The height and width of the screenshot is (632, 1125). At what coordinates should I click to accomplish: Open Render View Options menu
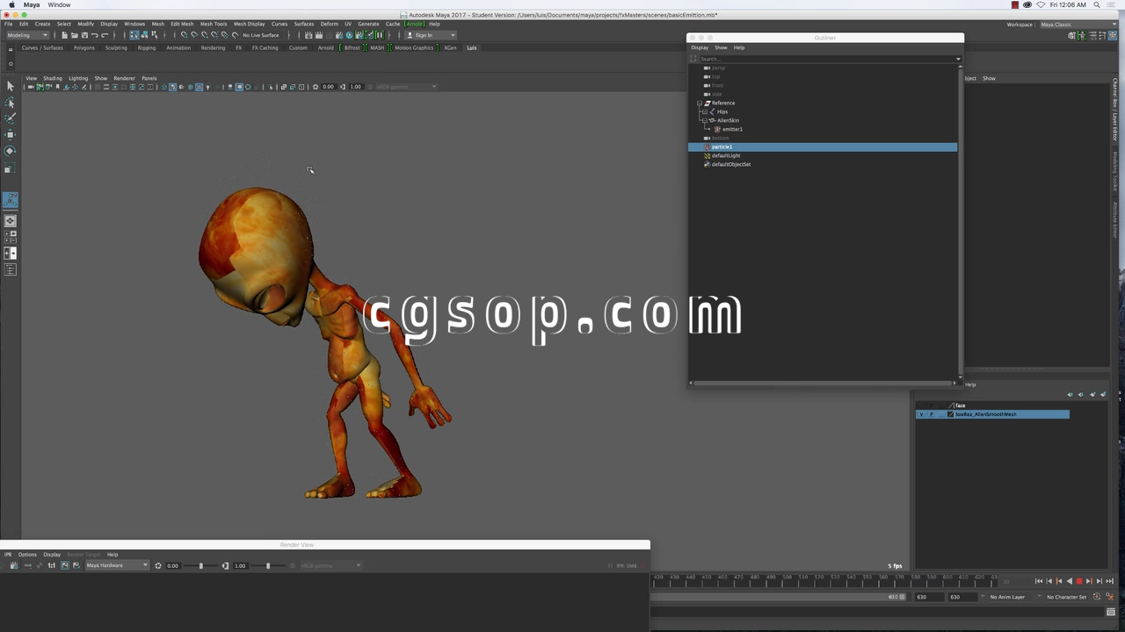coord(27,555)
